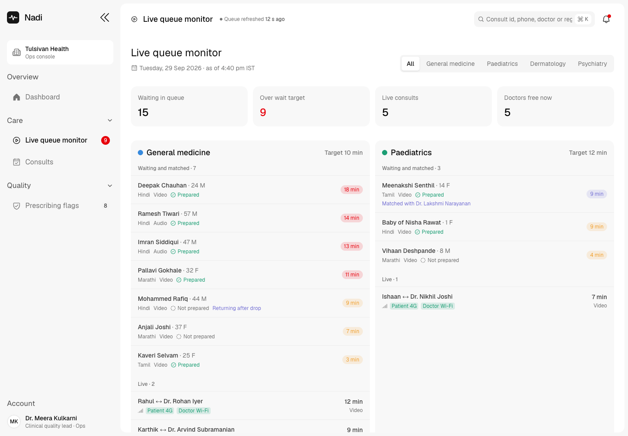
Task: Open the Live consults card
Action: click(x=433, y=106)
